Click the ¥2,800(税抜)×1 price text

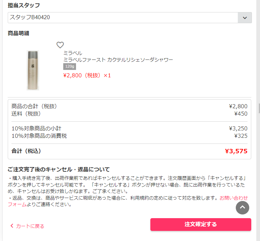coord(87,75)
